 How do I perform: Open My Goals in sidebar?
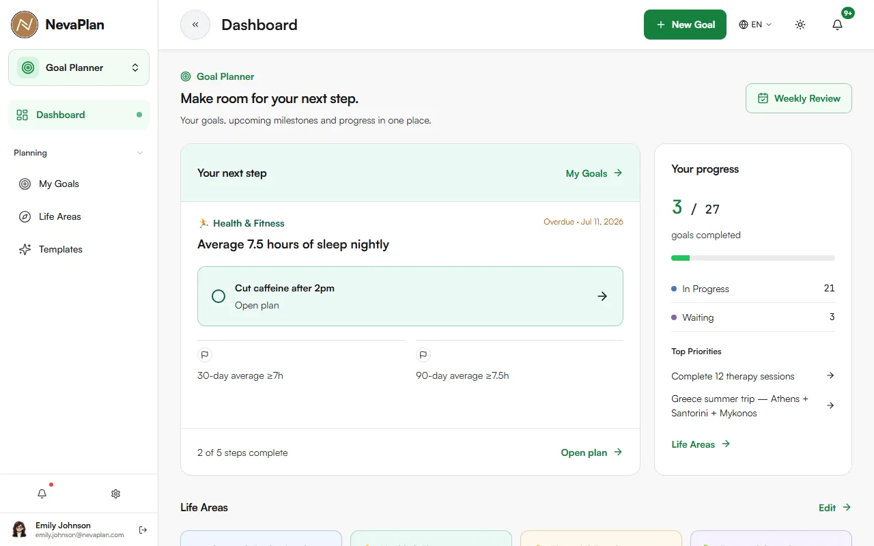[x=79, y=184]
